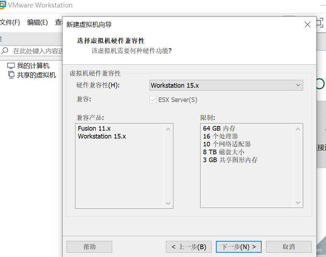This screenshot has height=257, width=326.
Task: Open the 文件(F) menu
Action: (10, 22)
